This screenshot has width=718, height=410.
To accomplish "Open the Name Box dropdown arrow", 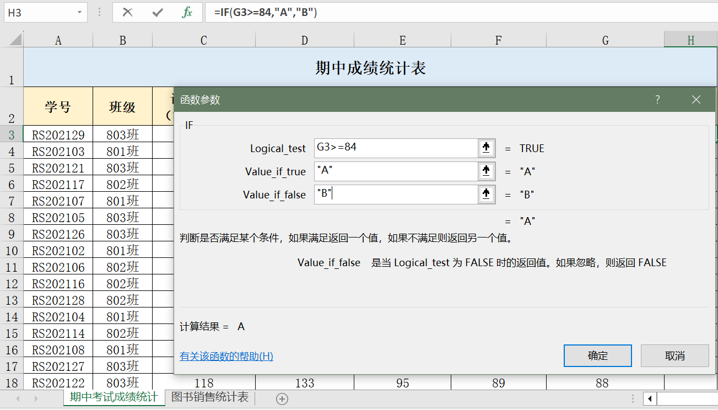I will [x=80, y=12].
